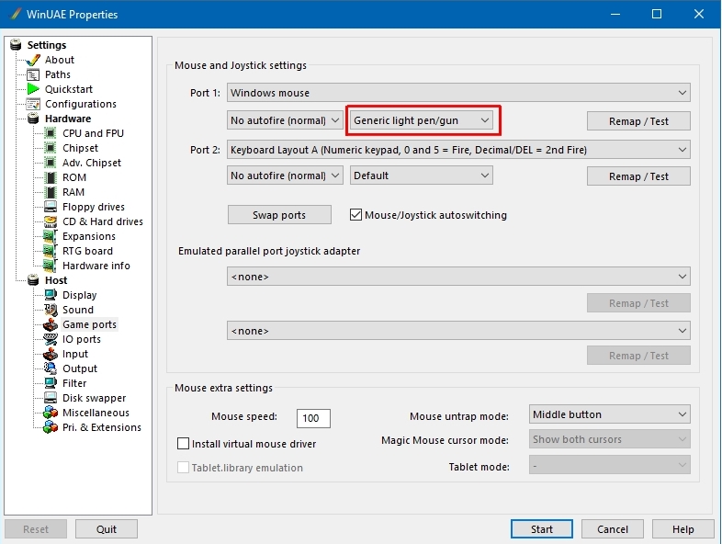Select the Expansions tree label
This screenshot has width=722, height=544.
(89, 236)
